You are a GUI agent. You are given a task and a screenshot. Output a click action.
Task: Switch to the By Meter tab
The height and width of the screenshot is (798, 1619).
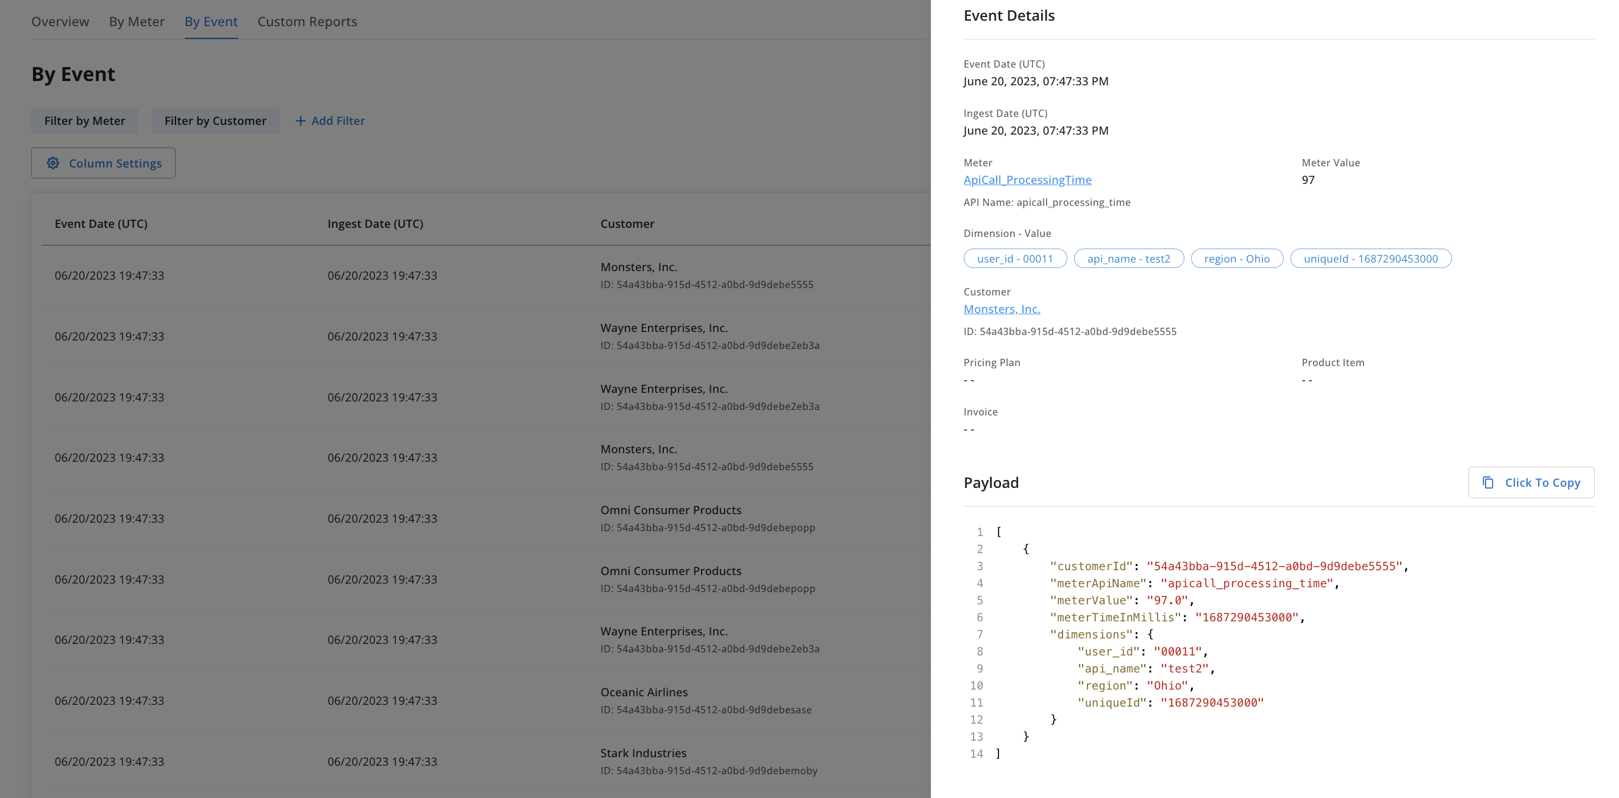pos(137,21)
